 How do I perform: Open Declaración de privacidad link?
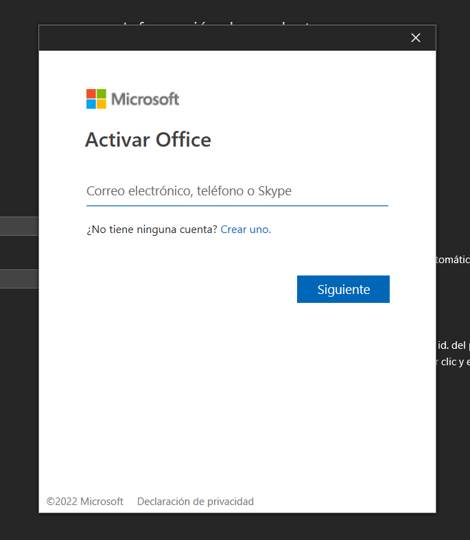pyautogui.click(x=196, y=502)
